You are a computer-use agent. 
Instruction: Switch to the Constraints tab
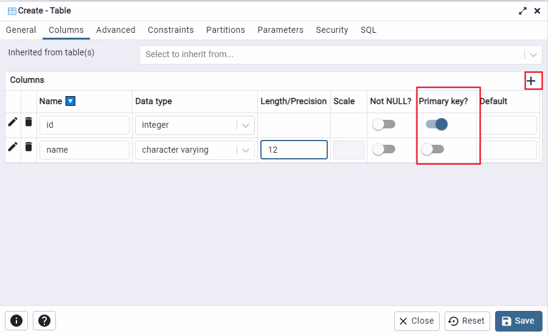(170, 30)
